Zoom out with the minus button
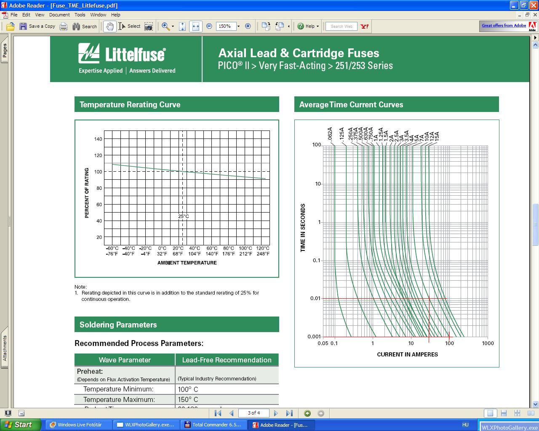This screenshot has width=539, height=431. coord(209,27)
